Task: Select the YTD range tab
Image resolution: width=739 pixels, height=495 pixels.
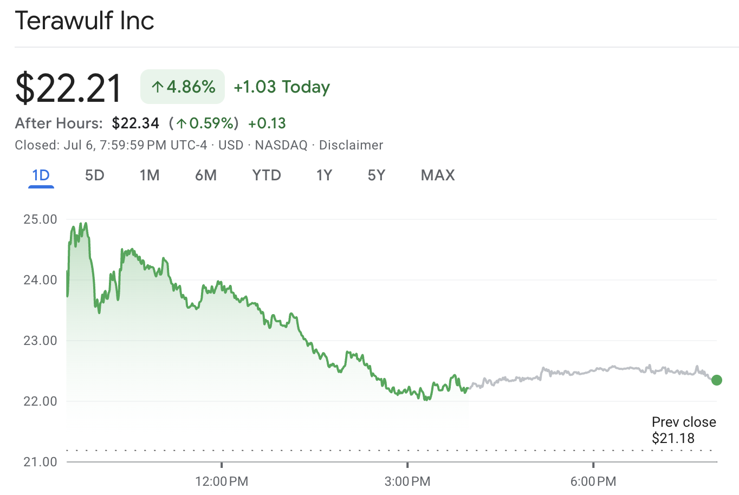Action: point(267,175)
